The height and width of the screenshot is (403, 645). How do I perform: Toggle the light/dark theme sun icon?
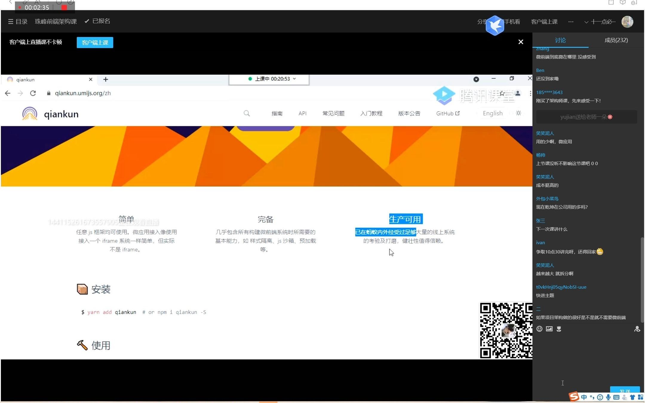click(519, 113)
